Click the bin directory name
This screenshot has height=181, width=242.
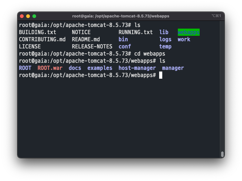coord(123,39)
